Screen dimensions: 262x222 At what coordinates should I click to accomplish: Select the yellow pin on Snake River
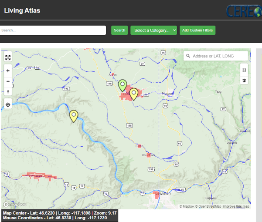pyautogui.click(x=74, y=116)
